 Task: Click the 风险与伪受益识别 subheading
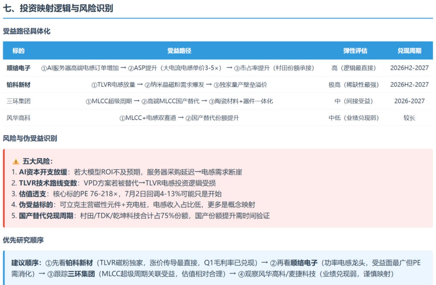pyautogui.click(x=30, y=138)
